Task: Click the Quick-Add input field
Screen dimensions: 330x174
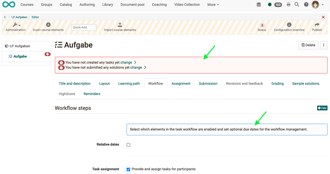Action: point(84,27)
